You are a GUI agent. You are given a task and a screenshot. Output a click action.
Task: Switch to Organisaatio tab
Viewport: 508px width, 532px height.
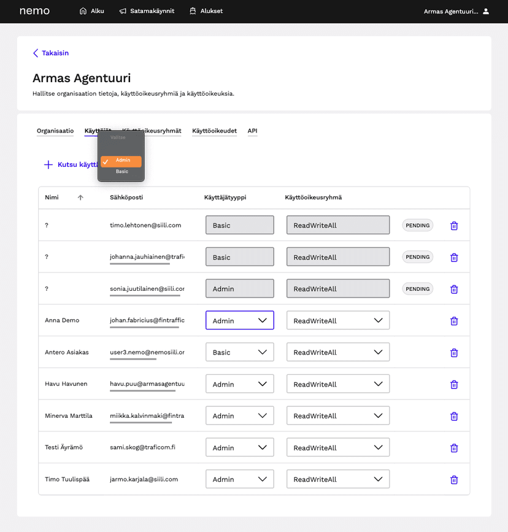(x=55, y=131)
